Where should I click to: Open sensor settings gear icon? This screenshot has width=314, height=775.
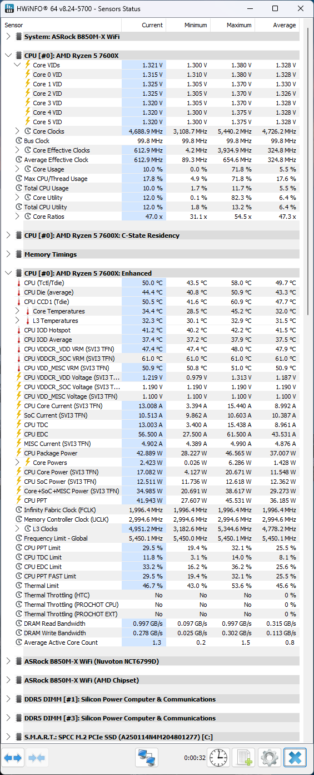point(270,758)
